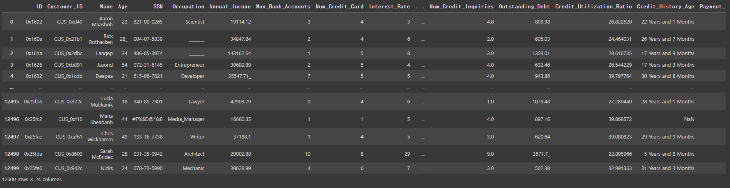Viewport: 730px width, 188px height.
Task: Select occupation cell Media_Manager
Action: (x=186, y=119)
